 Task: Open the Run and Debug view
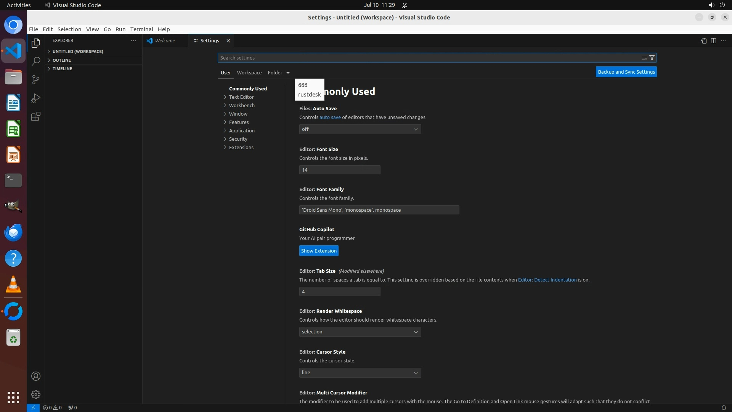[36, 98]
